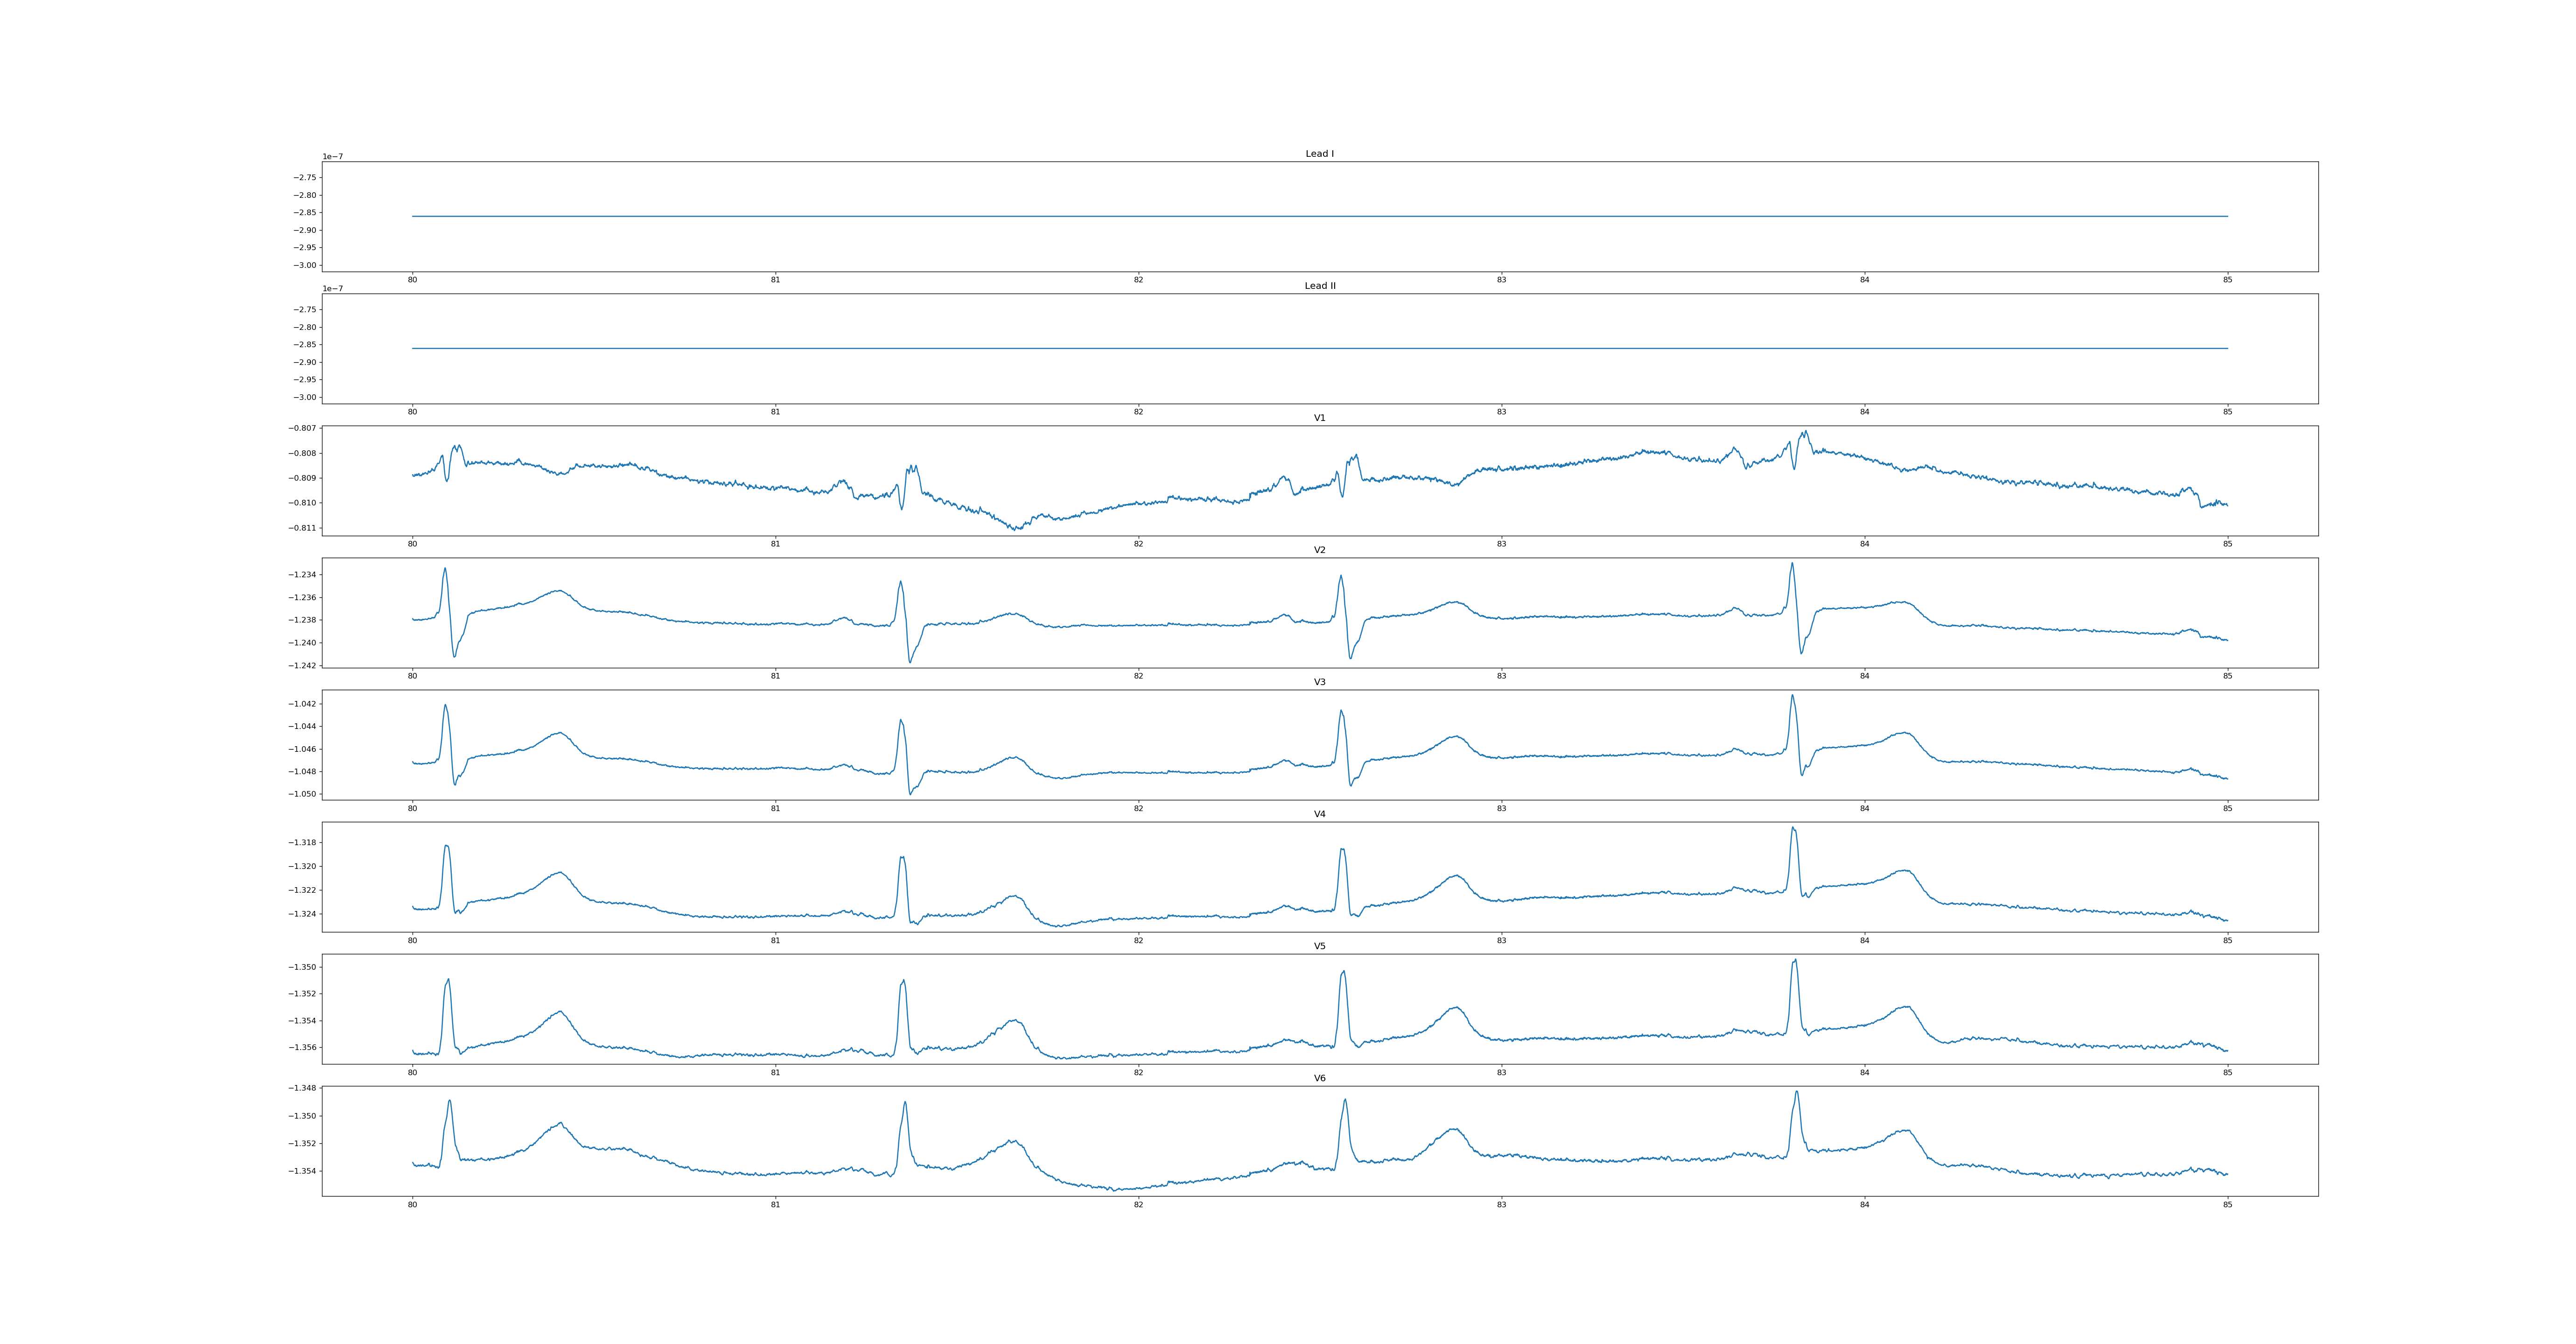Click the −0.811 y-axis label on V1

303,528
